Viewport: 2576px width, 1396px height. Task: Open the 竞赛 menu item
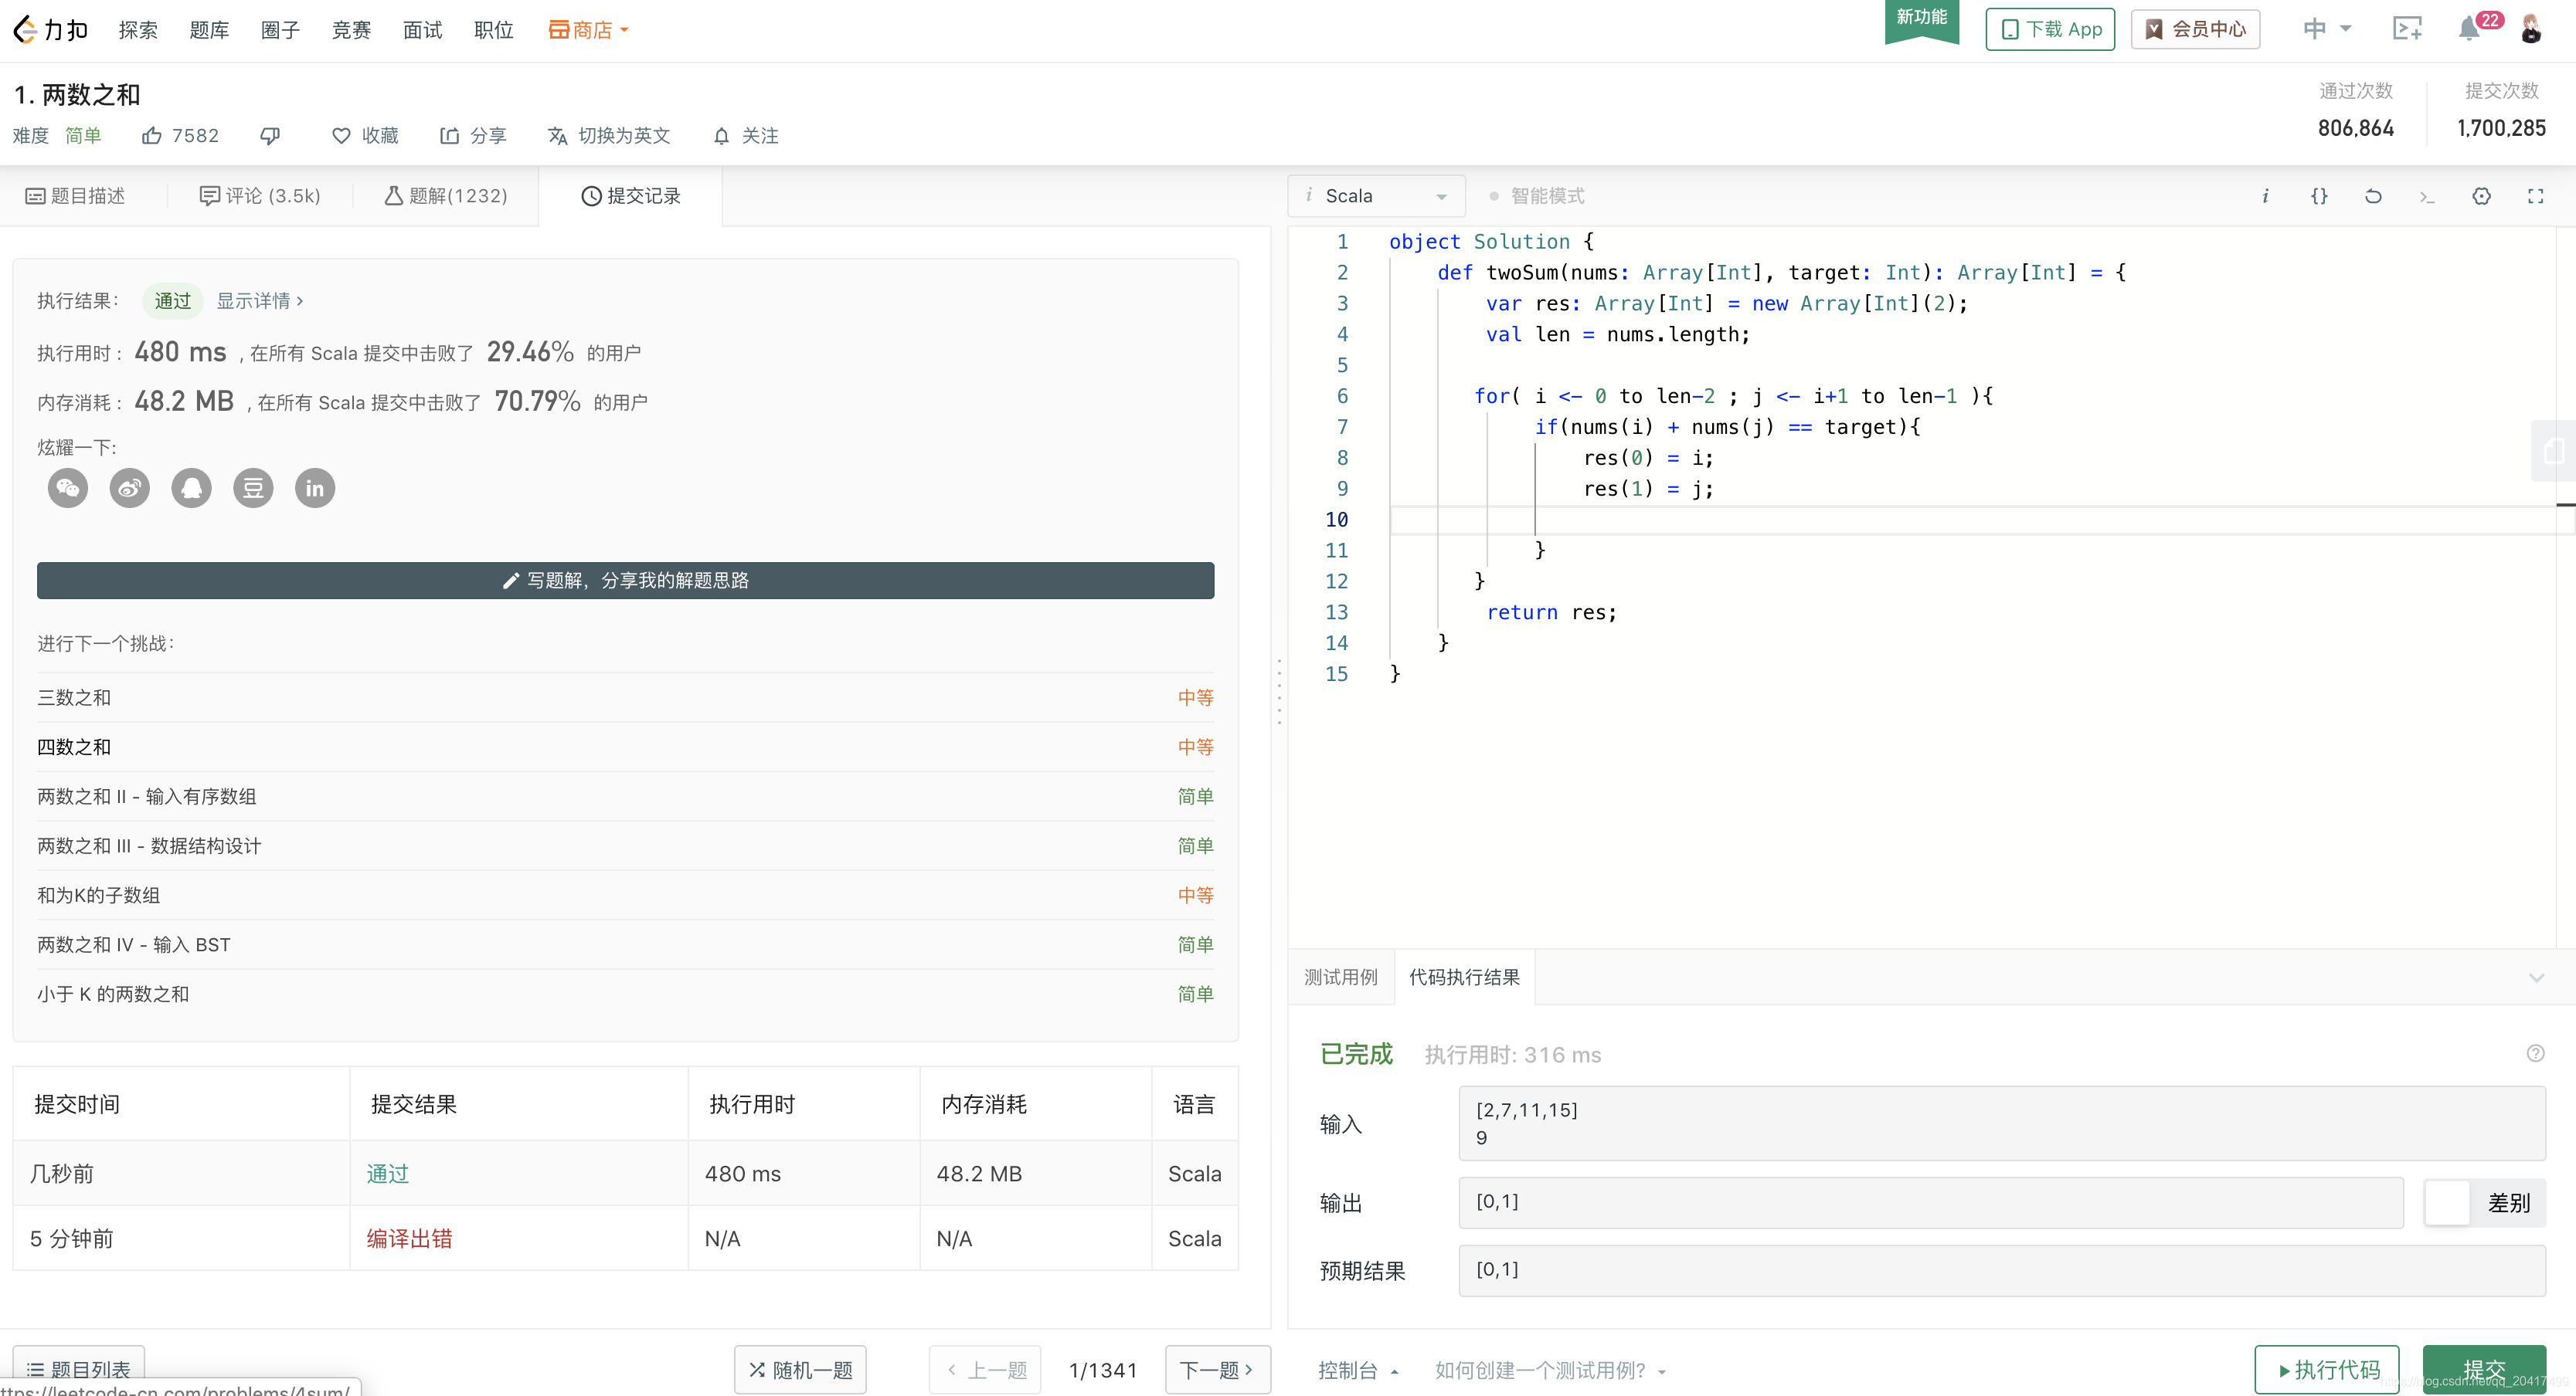[351, 30]
